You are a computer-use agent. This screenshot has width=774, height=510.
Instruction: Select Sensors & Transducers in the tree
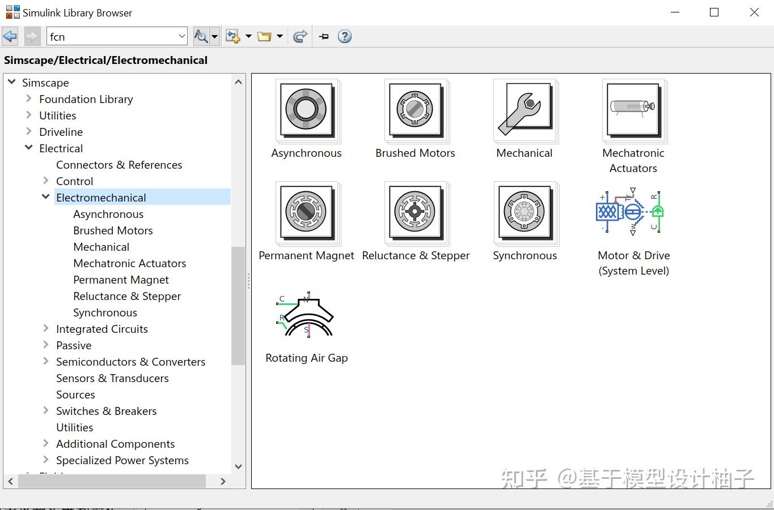(112, 378)
